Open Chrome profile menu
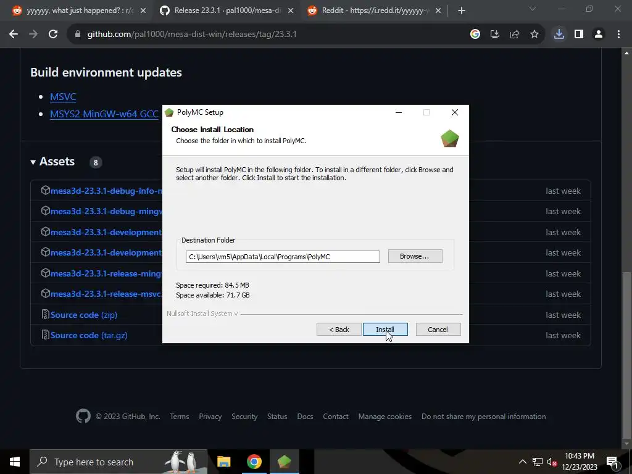This screenshot has width=632, height=474. (x=599, y=35)
